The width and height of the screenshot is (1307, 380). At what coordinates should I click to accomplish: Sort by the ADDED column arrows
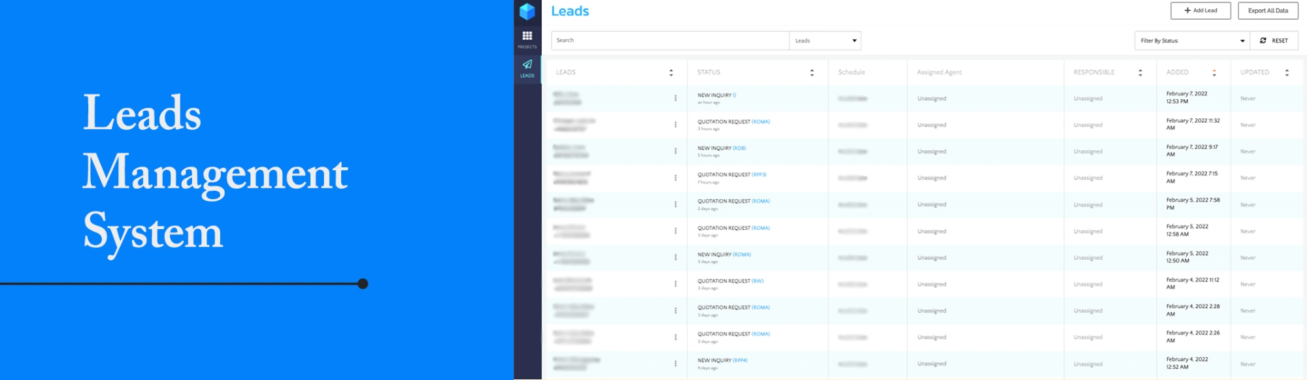pos(1214,72)
